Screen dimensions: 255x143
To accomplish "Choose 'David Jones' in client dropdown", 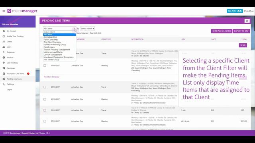I will [x=59, y=47].
